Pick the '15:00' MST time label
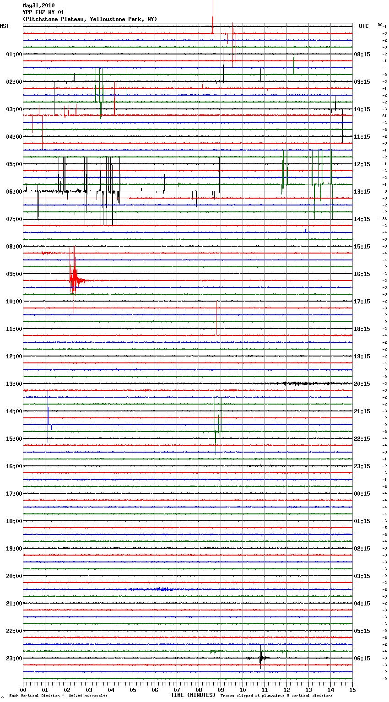 pyautogui.click(x=14, y=439)
